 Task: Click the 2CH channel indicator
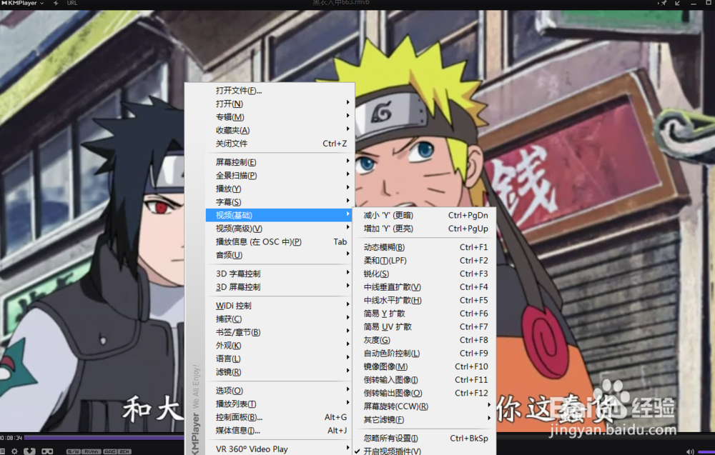pyautogui.click(x=124, y=451)
